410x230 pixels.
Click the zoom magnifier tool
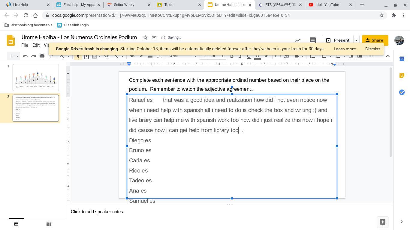point(62,56)
